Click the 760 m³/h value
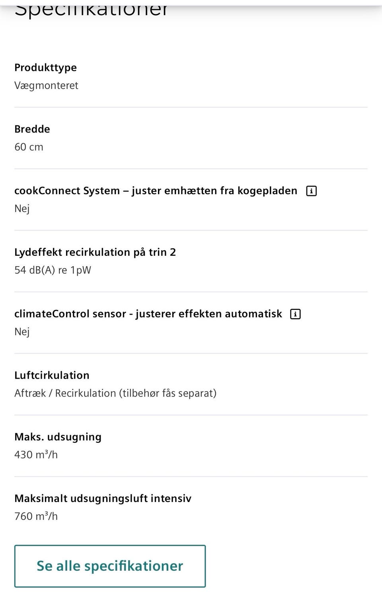This screenshot has height=615, width=382. tap(36, 516)
